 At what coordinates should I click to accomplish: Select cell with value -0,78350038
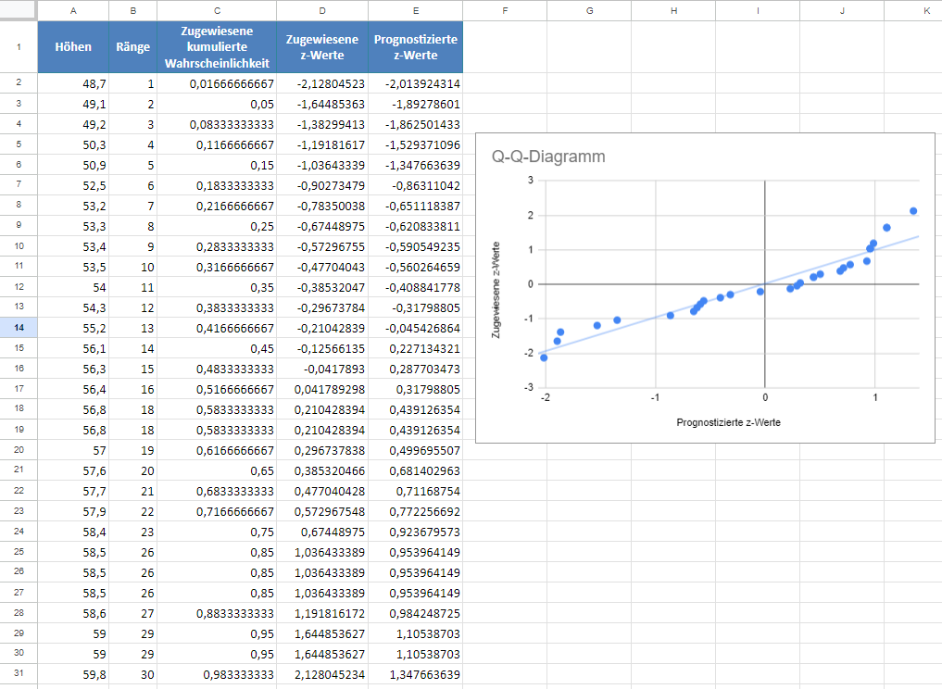[322, 206]
